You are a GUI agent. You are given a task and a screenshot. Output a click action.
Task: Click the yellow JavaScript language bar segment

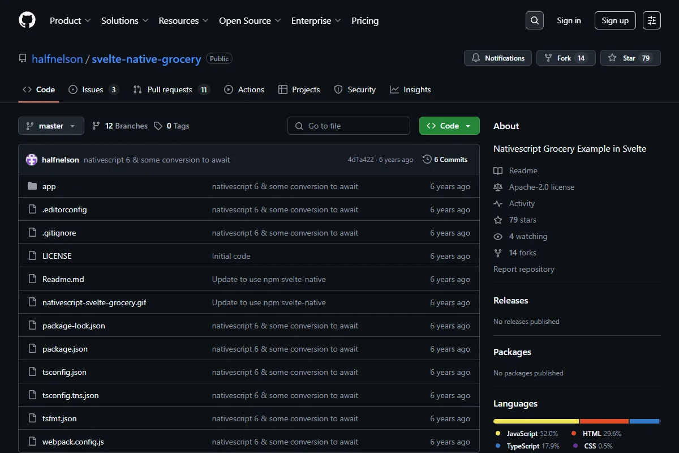[x=536, y=421]
